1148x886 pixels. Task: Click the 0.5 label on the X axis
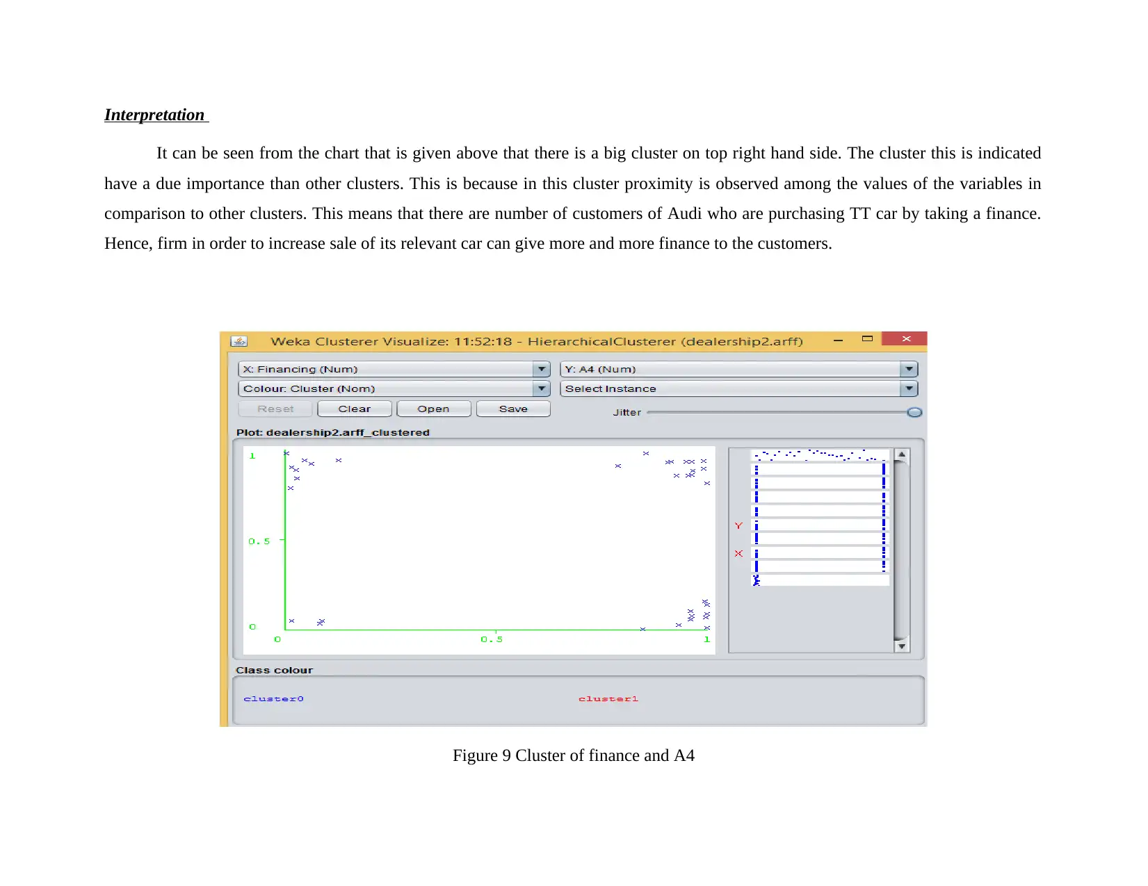(492, 639)
